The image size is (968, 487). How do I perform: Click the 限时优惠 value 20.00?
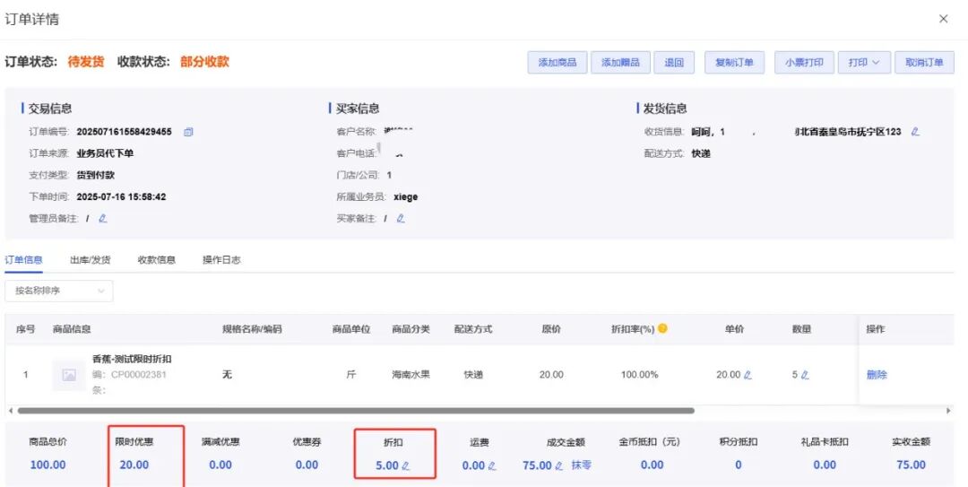tap(134, 465)
